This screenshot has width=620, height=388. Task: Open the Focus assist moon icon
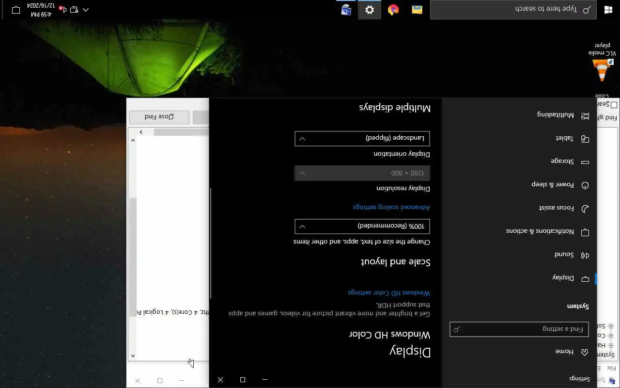[585, 209]
